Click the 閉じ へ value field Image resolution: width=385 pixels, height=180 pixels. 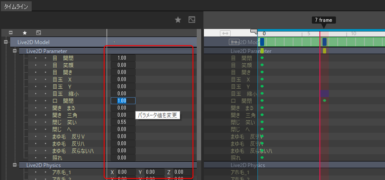[123, 129]
